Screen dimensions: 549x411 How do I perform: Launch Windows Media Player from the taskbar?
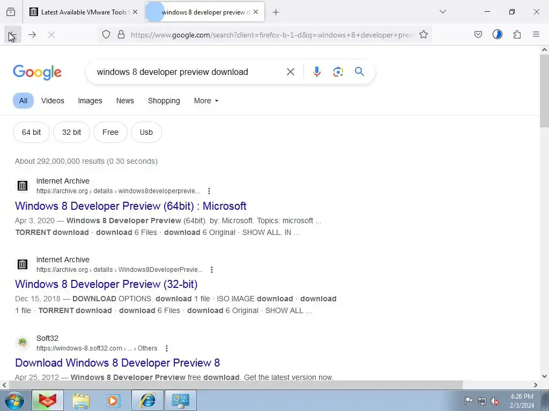(114, 400)
